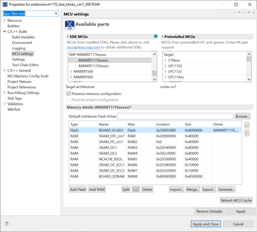The height and width of the screenshot is (232, 257).
Task: Expand the LPC11Axx preinstalled target
Action: pyautogui.click(x=165, y=77)
